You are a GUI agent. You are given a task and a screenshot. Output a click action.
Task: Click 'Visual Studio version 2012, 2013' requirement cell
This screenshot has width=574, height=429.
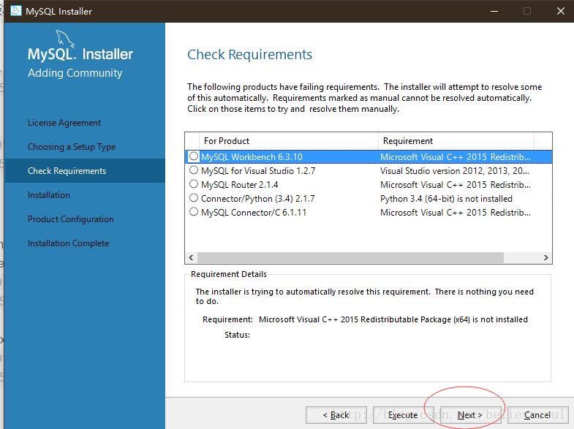point(455,171)
